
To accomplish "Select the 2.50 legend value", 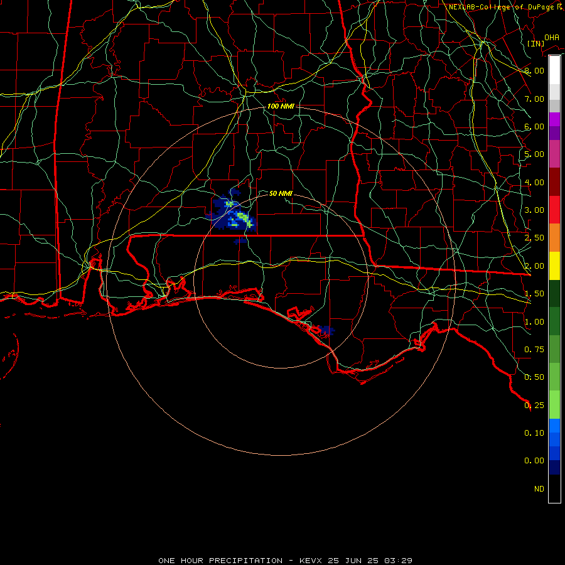I will 534,238.
